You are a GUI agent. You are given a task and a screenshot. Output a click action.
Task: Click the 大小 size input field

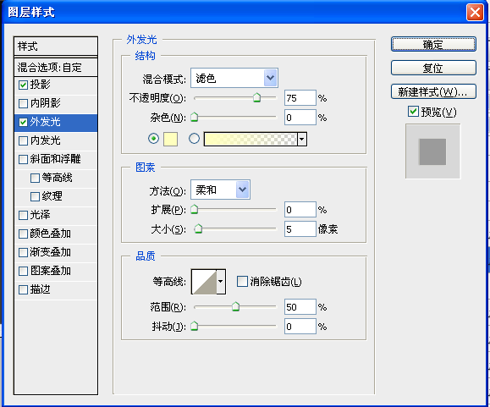point(300,229)
